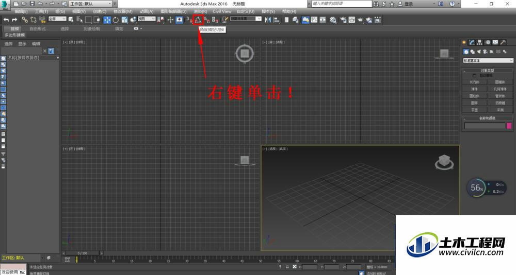Open the Hierarchy command panel tab
516x275 pixels.
(x=480, y=42)
